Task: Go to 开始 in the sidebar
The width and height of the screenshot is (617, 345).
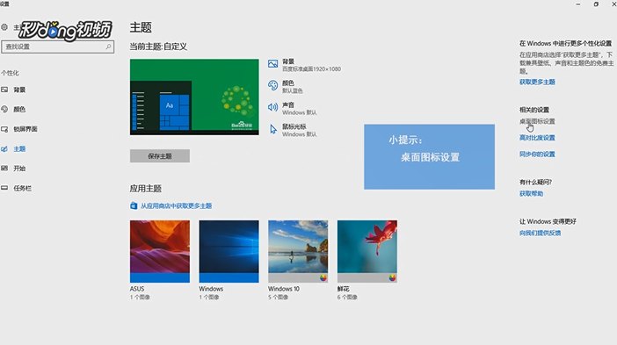Action: coord(19,169)
